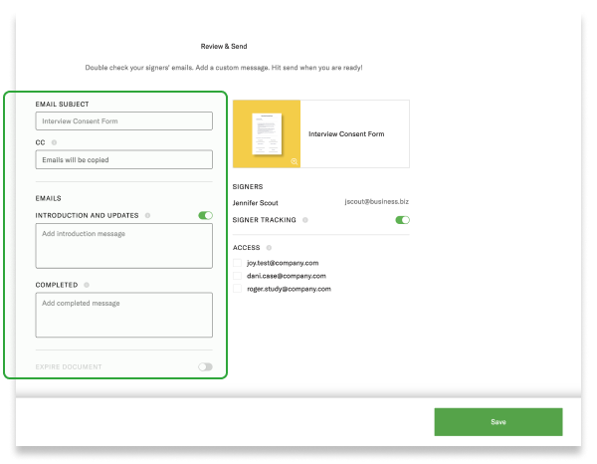Click the CC info icon

click(54, 142)
